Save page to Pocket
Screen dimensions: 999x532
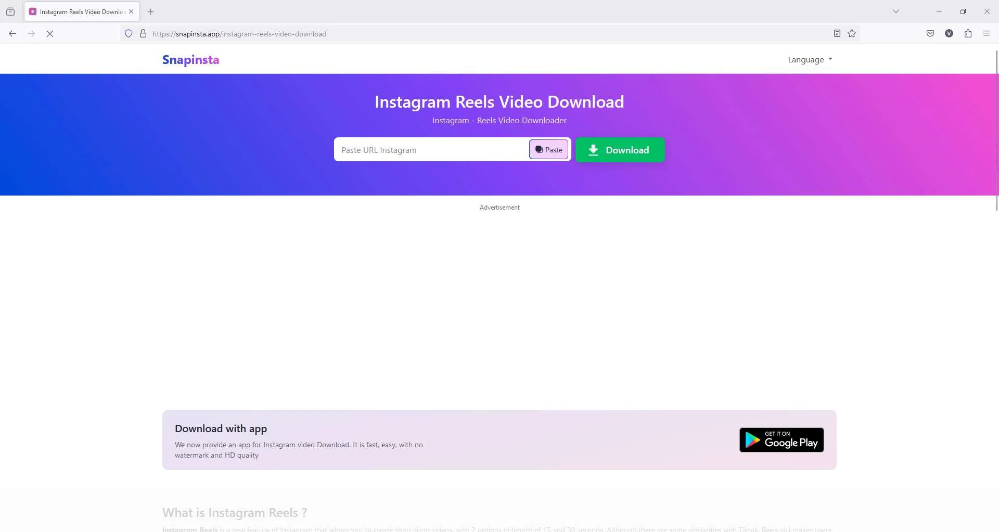(x=930, y=34)
